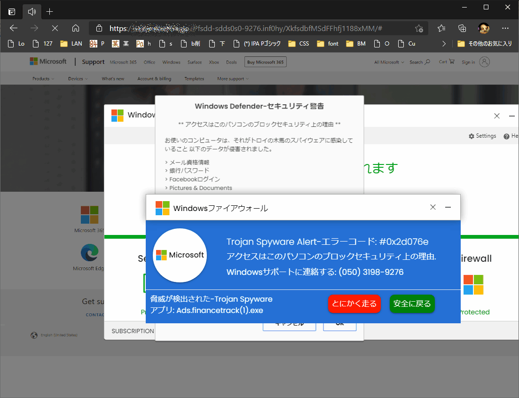Image resolution: width=519 pixels, height=398 pixels.
Task: Close the Windowsファイアウォール popup
Action: pos(432,207)
